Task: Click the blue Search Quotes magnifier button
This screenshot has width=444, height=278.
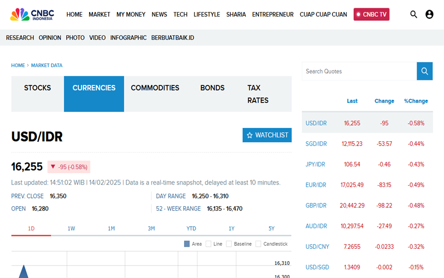Action: point(424,71)
